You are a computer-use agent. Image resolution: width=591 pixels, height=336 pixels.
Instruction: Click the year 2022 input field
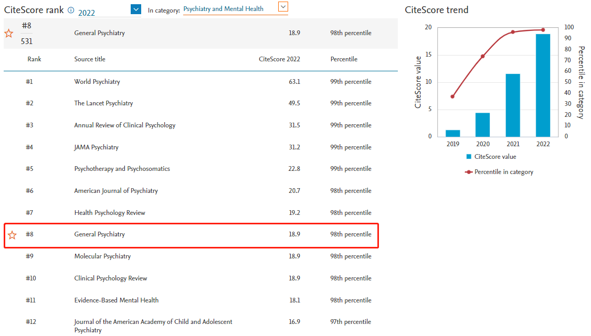[x=102, y=13]
